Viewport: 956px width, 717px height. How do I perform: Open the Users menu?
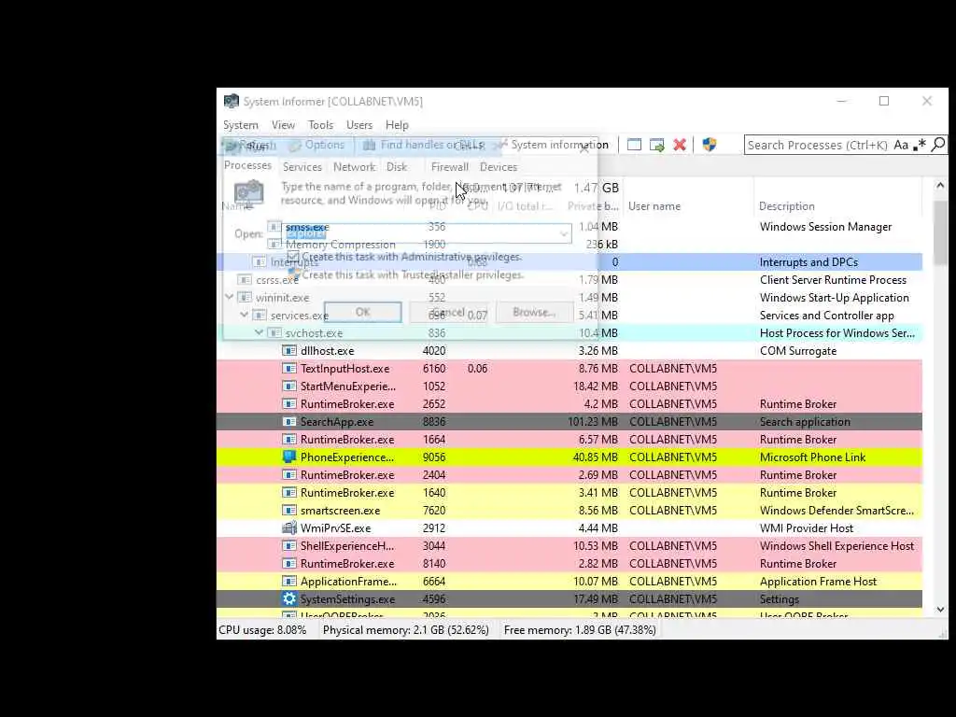pyautogui.click(x=359, y=125)
